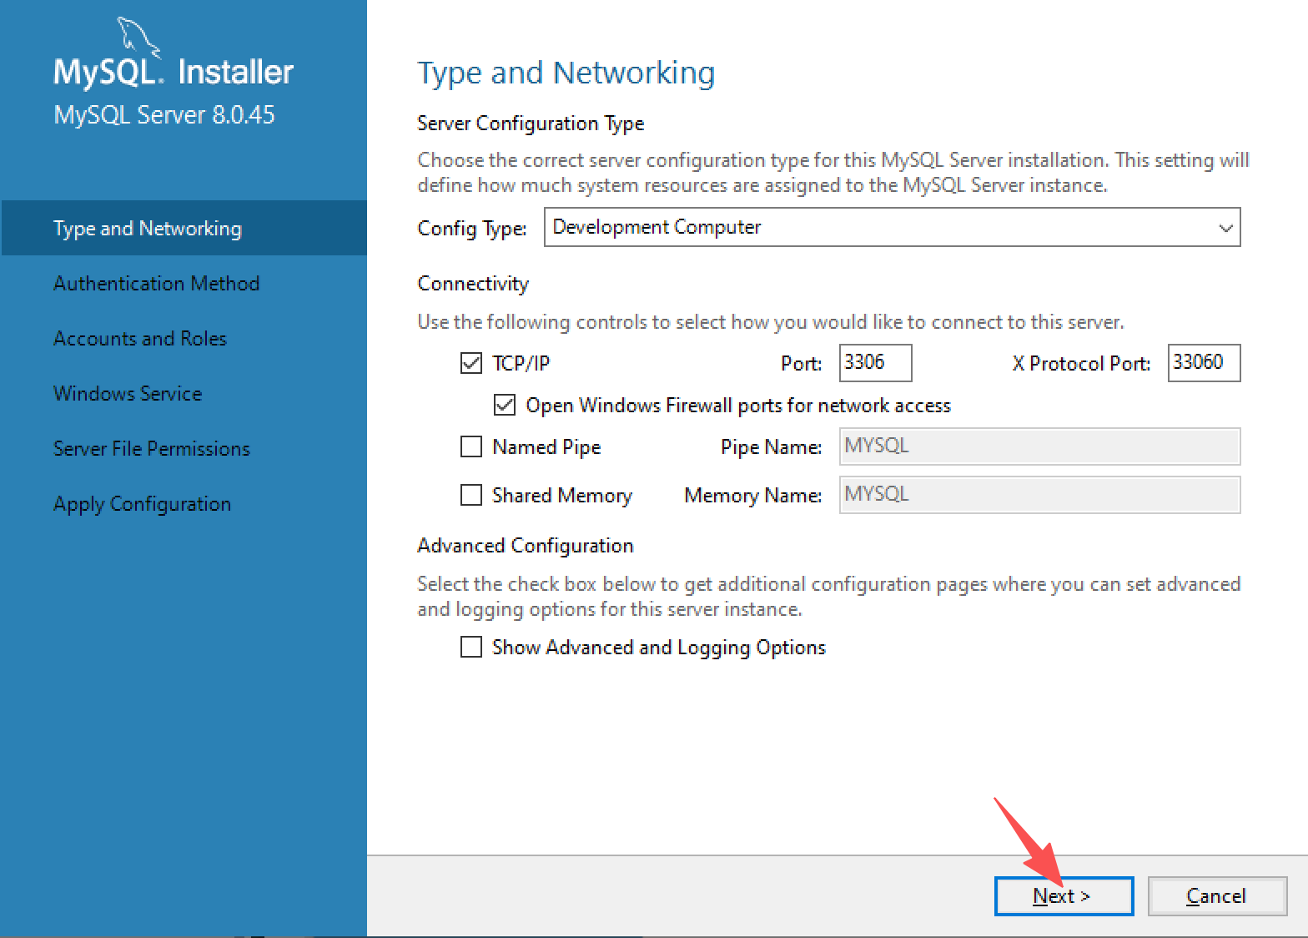
Task: Click the 'Select the check box below' description
Action: coord(829,596)
